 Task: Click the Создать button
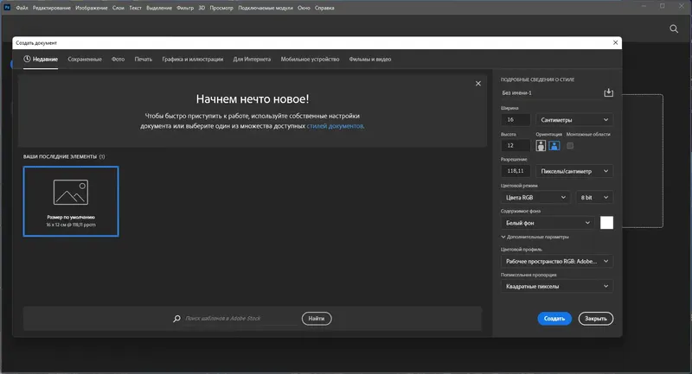tap(554, 319)
